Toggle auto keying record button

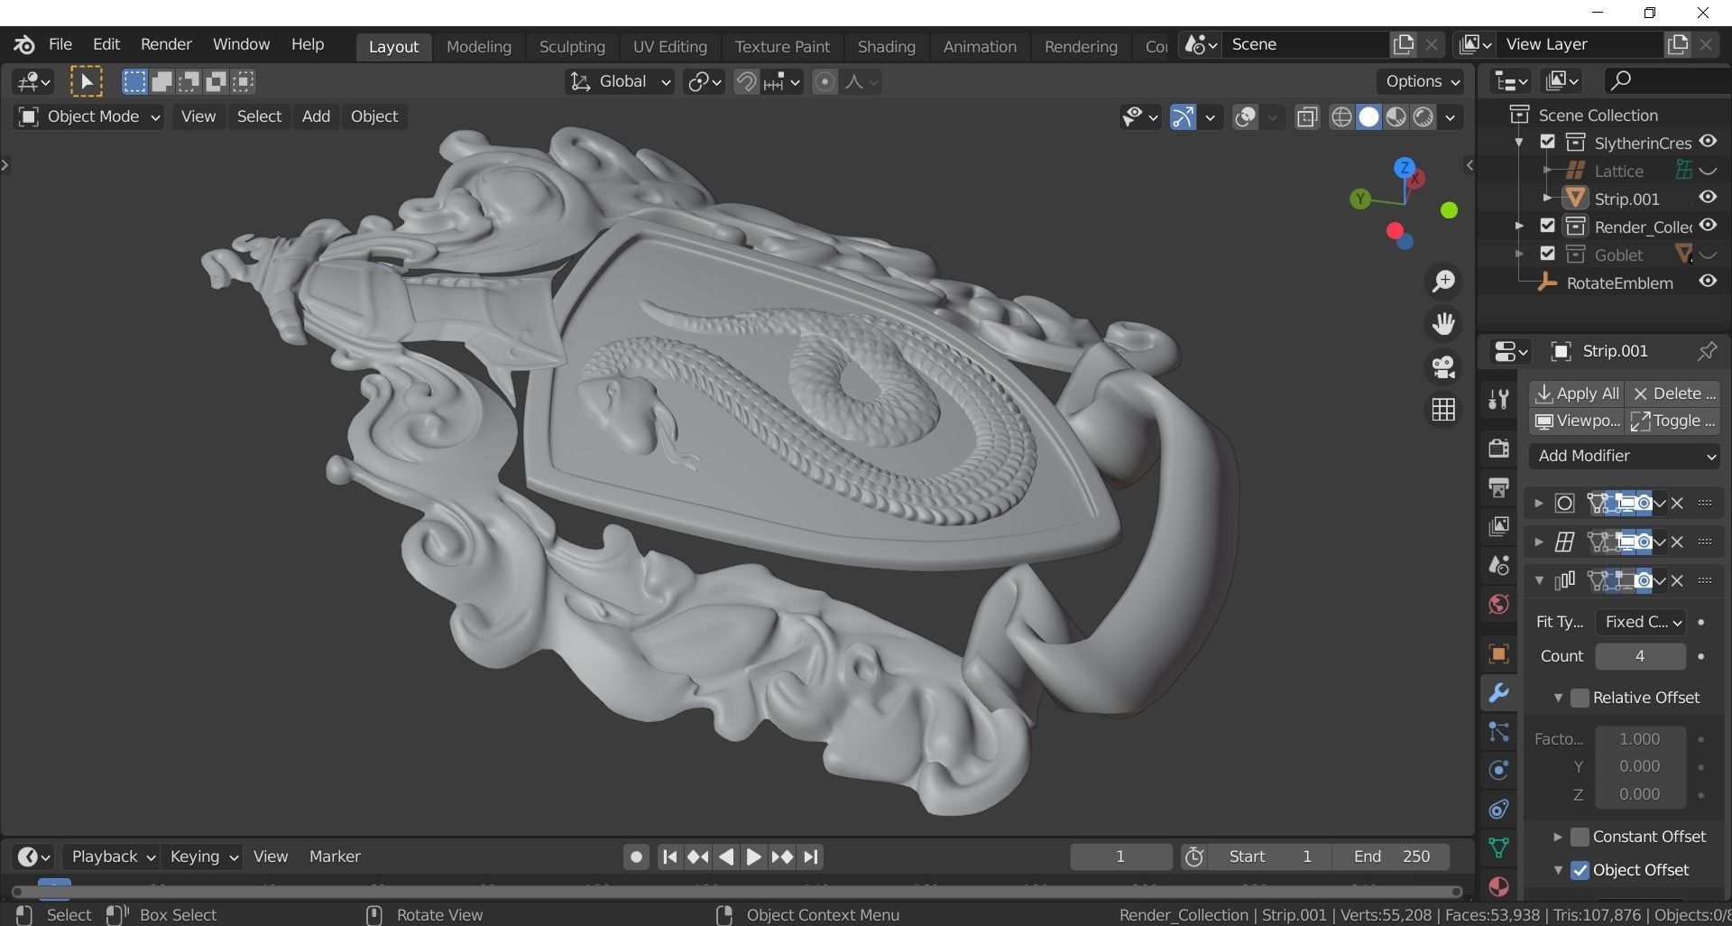tap(636, 857)
